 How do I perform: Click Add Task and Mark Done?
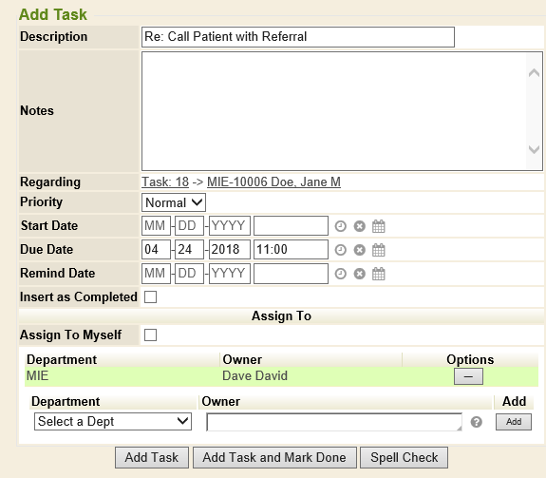click(x=274, y=457)
